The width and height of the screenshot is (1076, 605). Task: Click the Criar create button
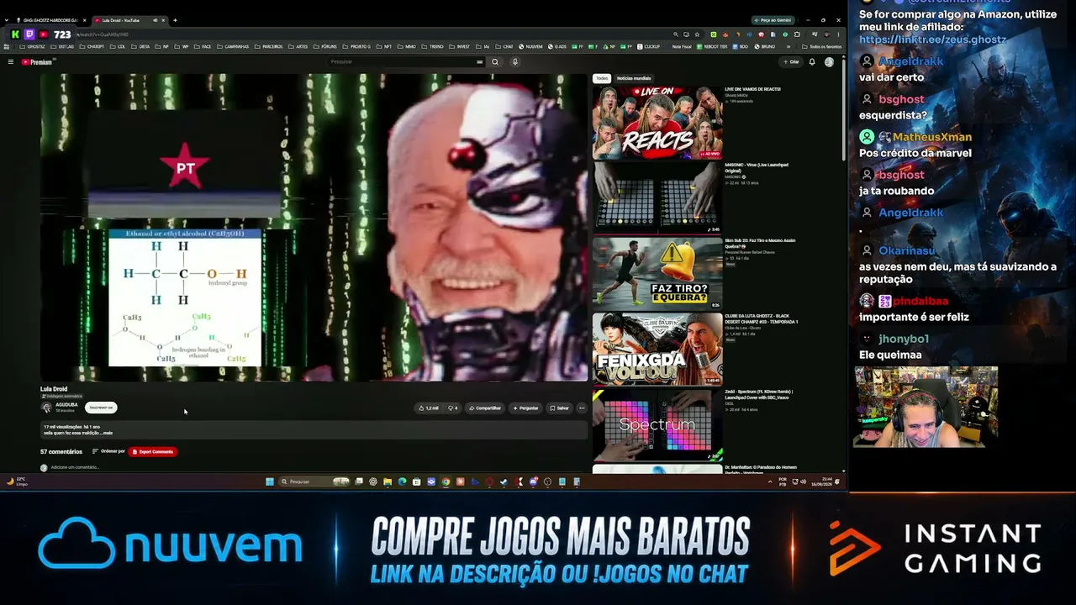click(x=791, y=61)
